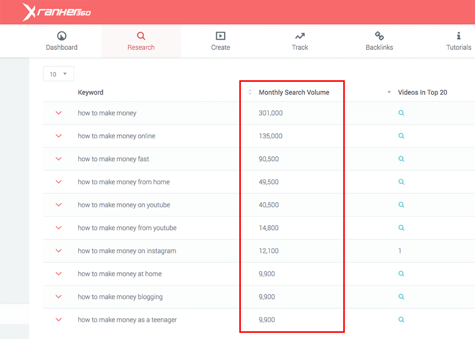475x339 pixels.
Task: Sort by Videos In Top 20 column
Action: click(422, 93)
